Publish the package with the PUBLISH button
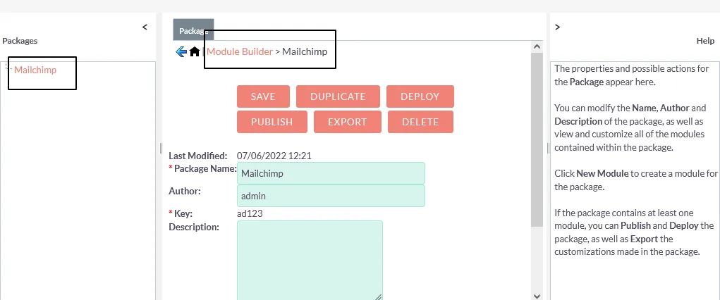 [x=271, y=122]
